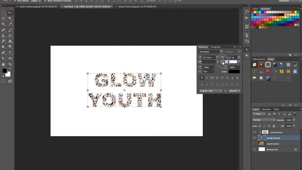Select the Horizontal Type tool

pyautogui.click(x=10, y=52)
